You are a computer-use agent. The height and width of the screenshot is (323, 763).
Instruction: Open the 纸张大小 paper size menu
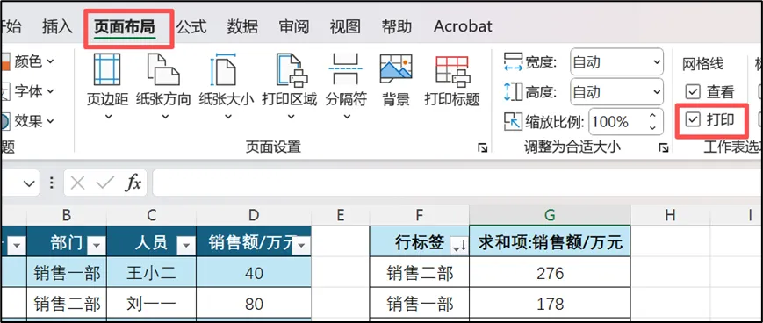coord(227,87)
